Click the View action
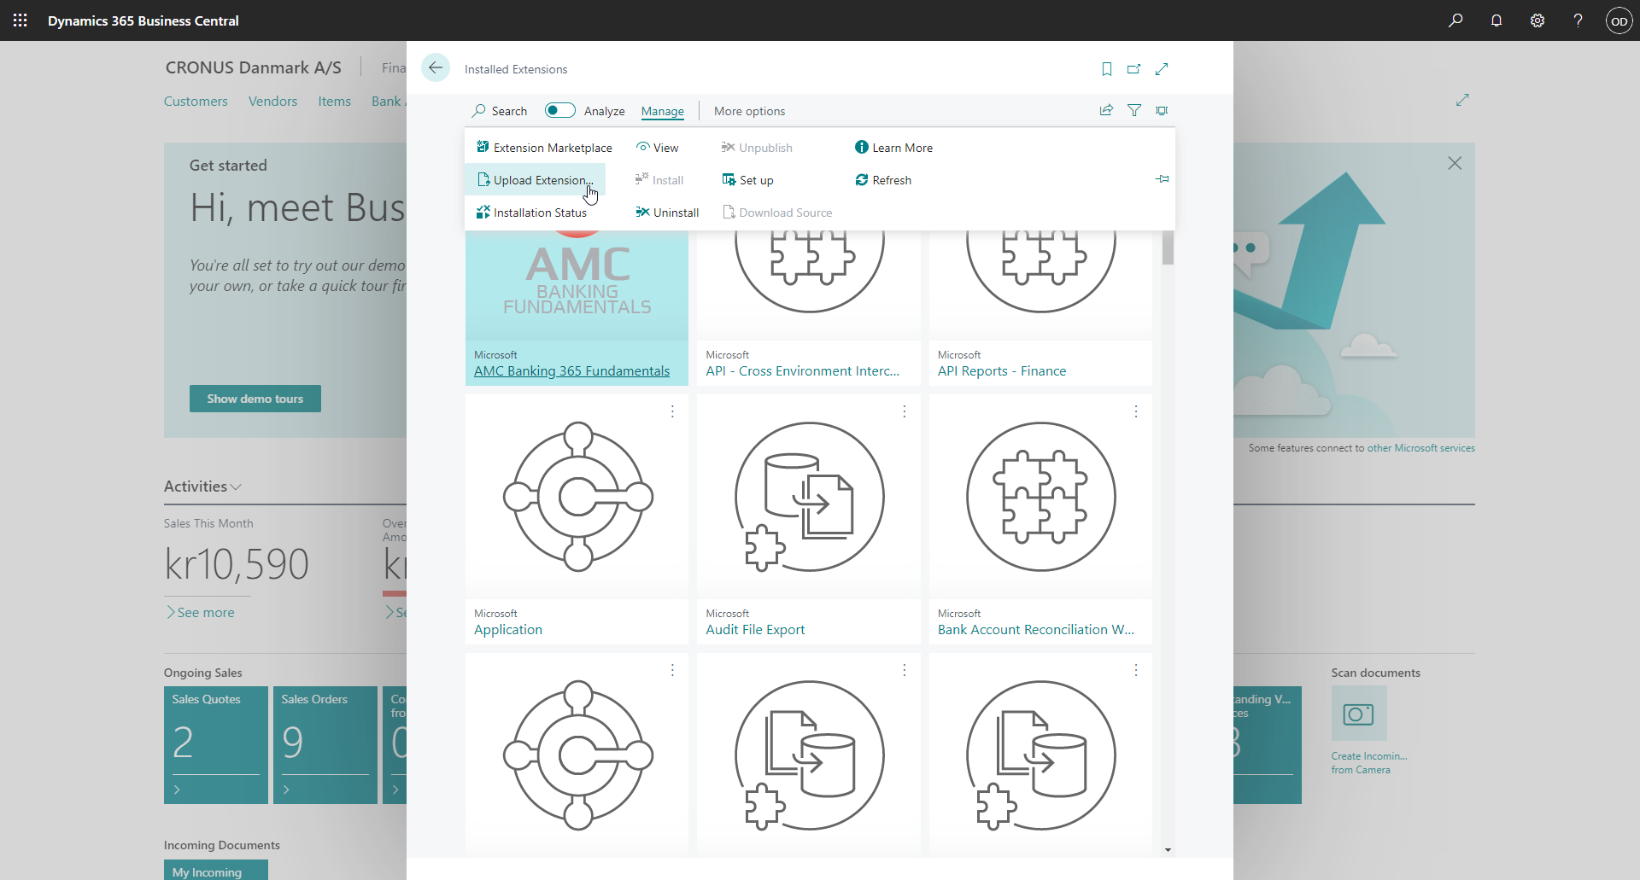Viewport: 1640px width, 880px height. coord(657,148)
